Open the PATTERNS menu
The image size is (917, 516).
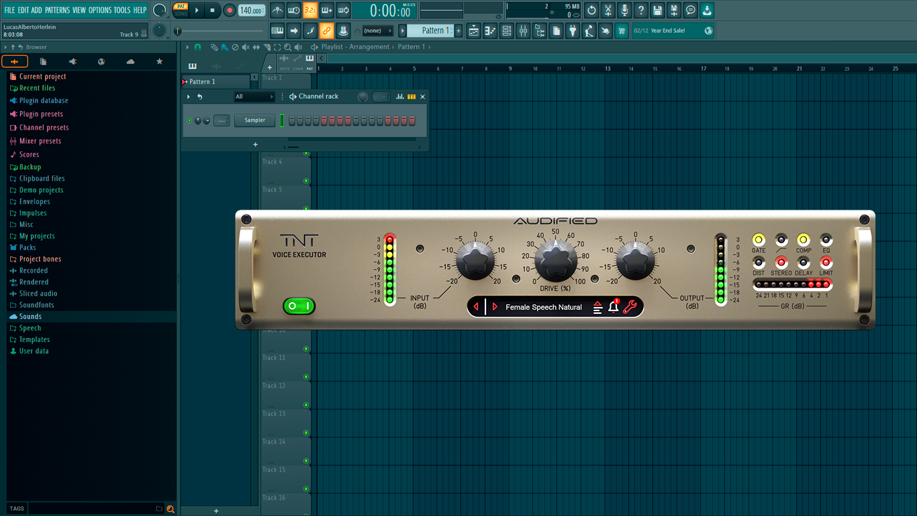click(x=57, y=10)
